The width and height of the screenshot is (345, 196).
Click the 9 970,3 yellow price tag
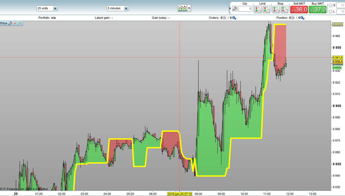coord(337,24)
